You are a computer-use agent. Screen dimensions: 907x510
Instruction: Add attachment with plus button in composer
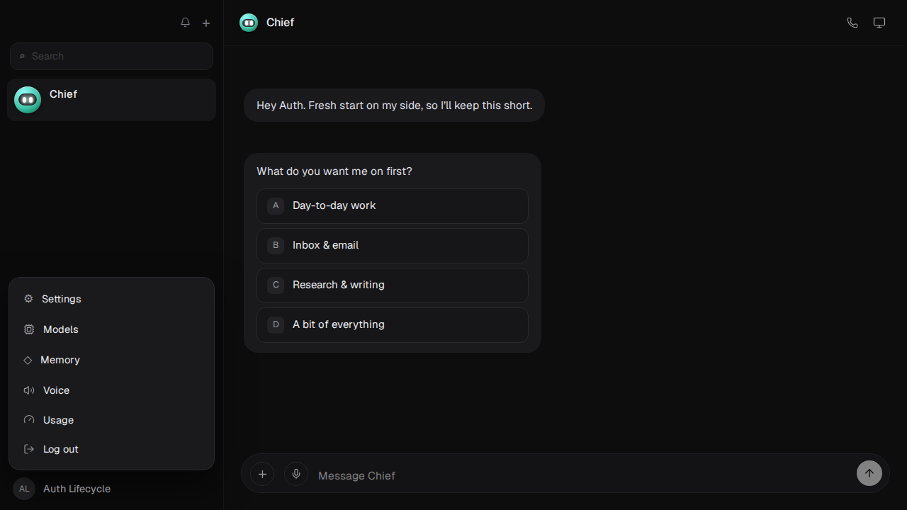pyautogui.click(x=262, y=474)
